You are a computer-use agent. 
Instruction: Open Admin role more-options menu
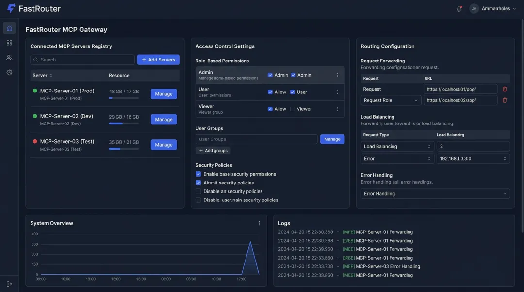point(338,75)
